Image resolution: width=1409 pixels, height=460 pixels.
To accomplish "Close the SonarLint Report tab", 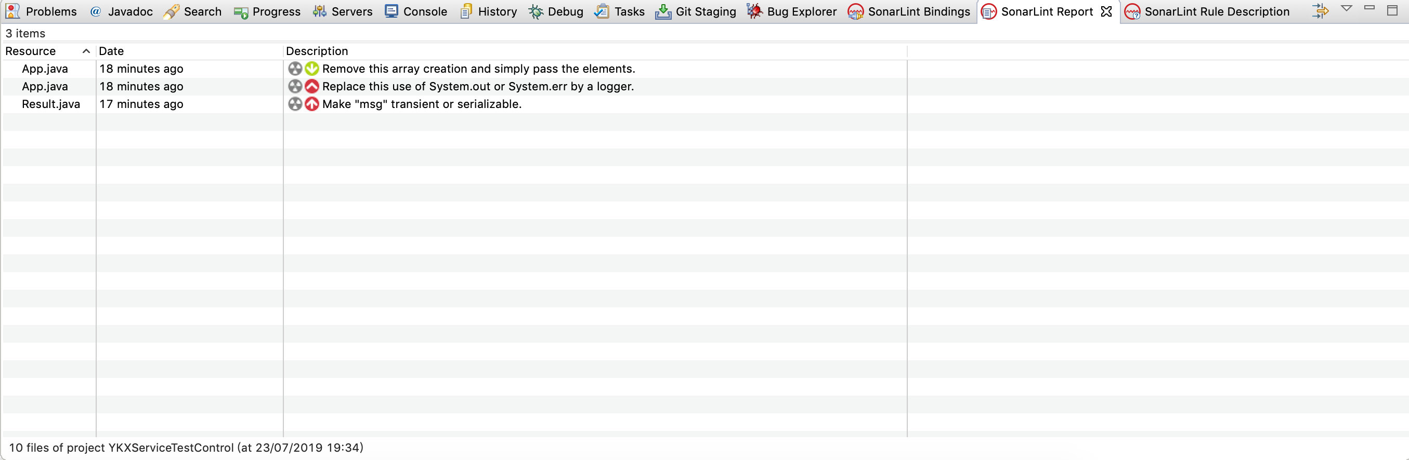I will coord(1106,11).
